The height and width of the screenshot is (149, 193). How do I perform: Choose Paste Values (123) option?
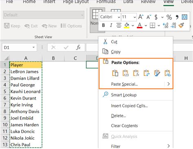tap(125, 73)
